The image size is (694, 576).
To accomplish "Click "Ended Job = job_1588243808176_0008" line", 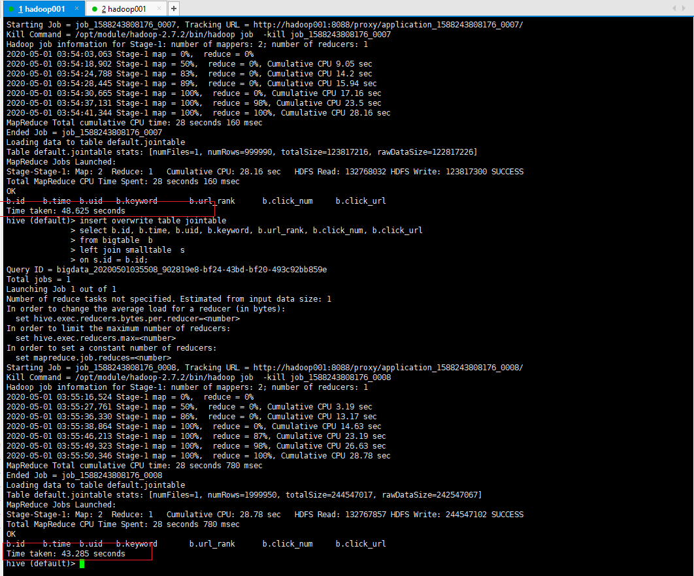I will pyautogui.click(x=84, y=475).
